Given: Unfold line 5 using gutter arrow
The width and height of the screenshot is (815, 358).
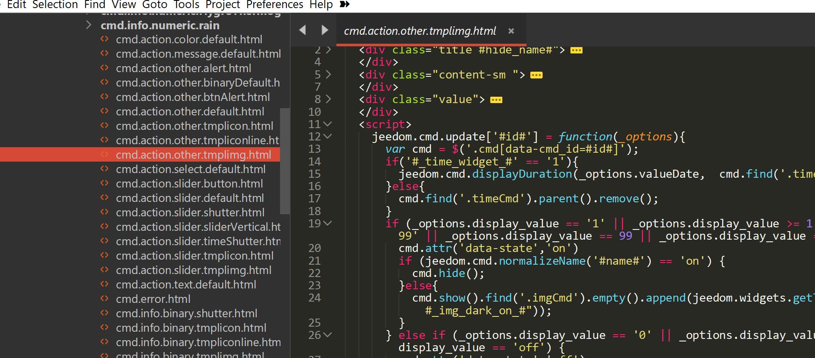Looking at the screenshot, I should point(328,75).
